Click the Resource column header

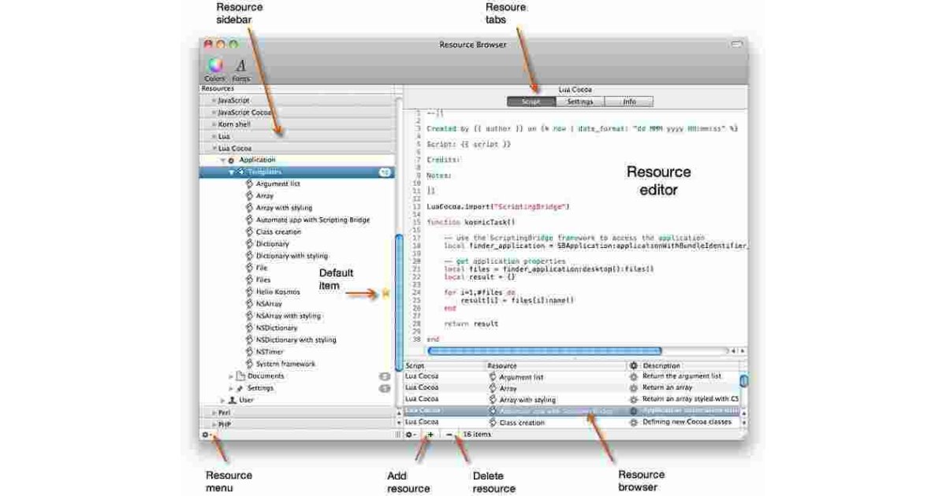pyautogui.click(x=502, y=366)
